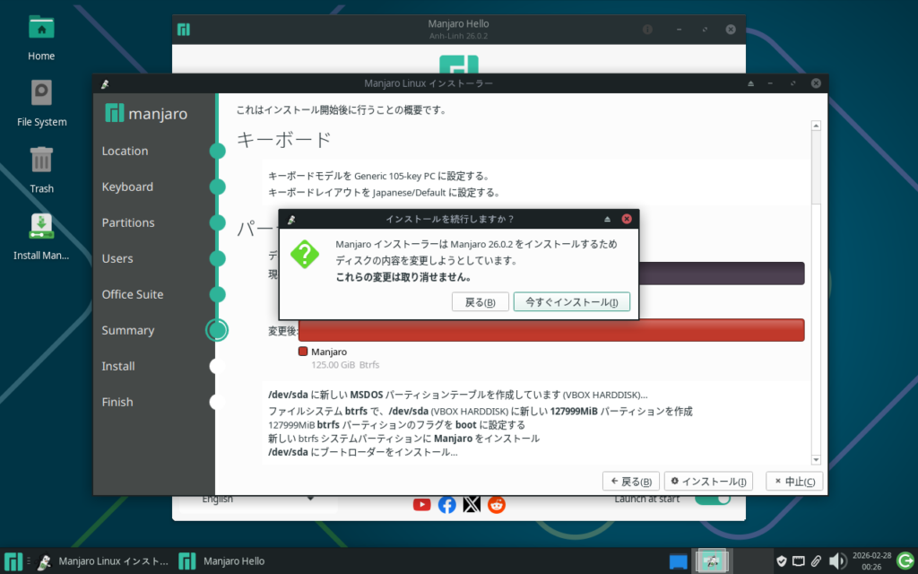Open the YouTube social link icon
This screenshot has width=918, height=574.
[421, 505]
